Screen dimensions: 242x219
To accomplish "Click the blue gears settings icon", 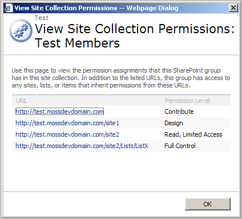I will (21, 31).
